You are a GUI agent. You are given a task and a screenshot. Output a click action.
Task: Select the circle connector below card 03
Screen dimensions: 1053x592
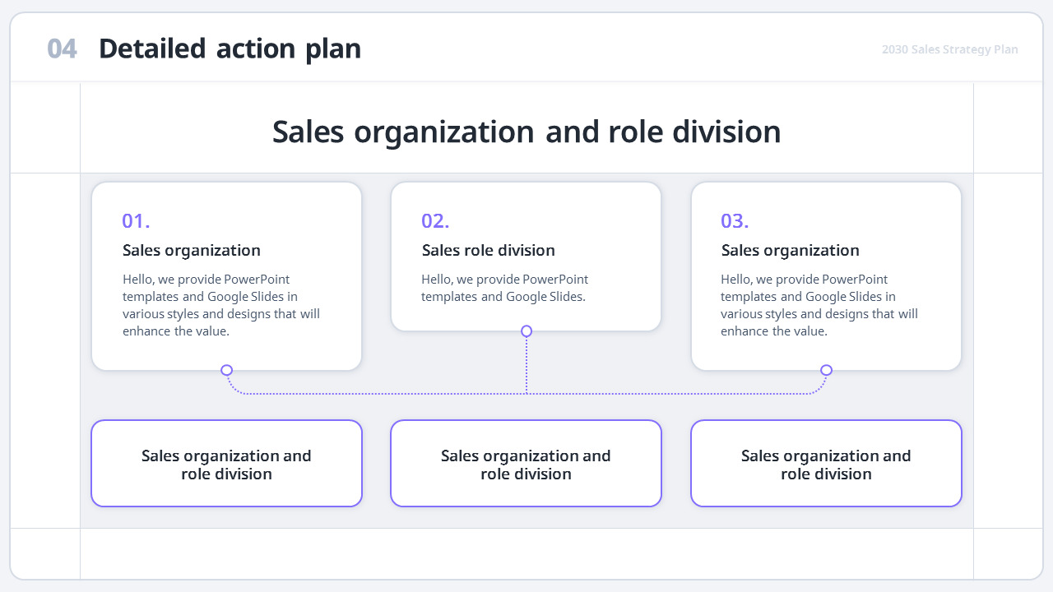[827, 371]
